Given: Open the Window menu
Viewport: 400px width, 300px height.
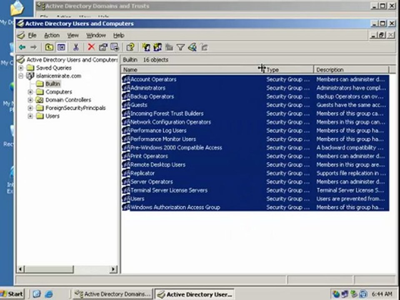Looking at the screenshot, I should [x=96, y=35].
